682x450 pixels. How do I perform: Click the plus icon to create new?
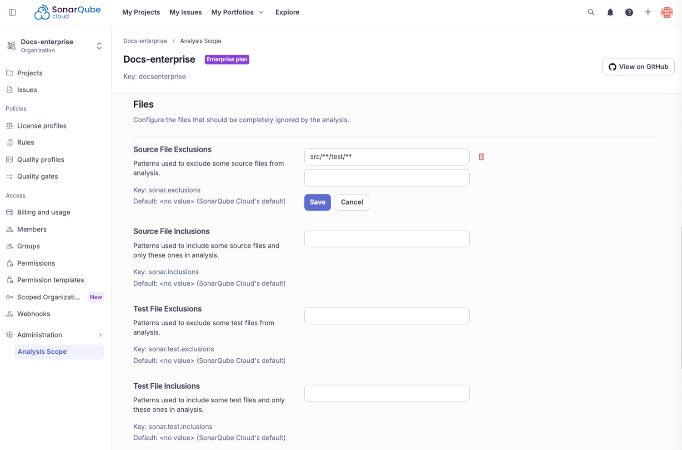point(648,12)
